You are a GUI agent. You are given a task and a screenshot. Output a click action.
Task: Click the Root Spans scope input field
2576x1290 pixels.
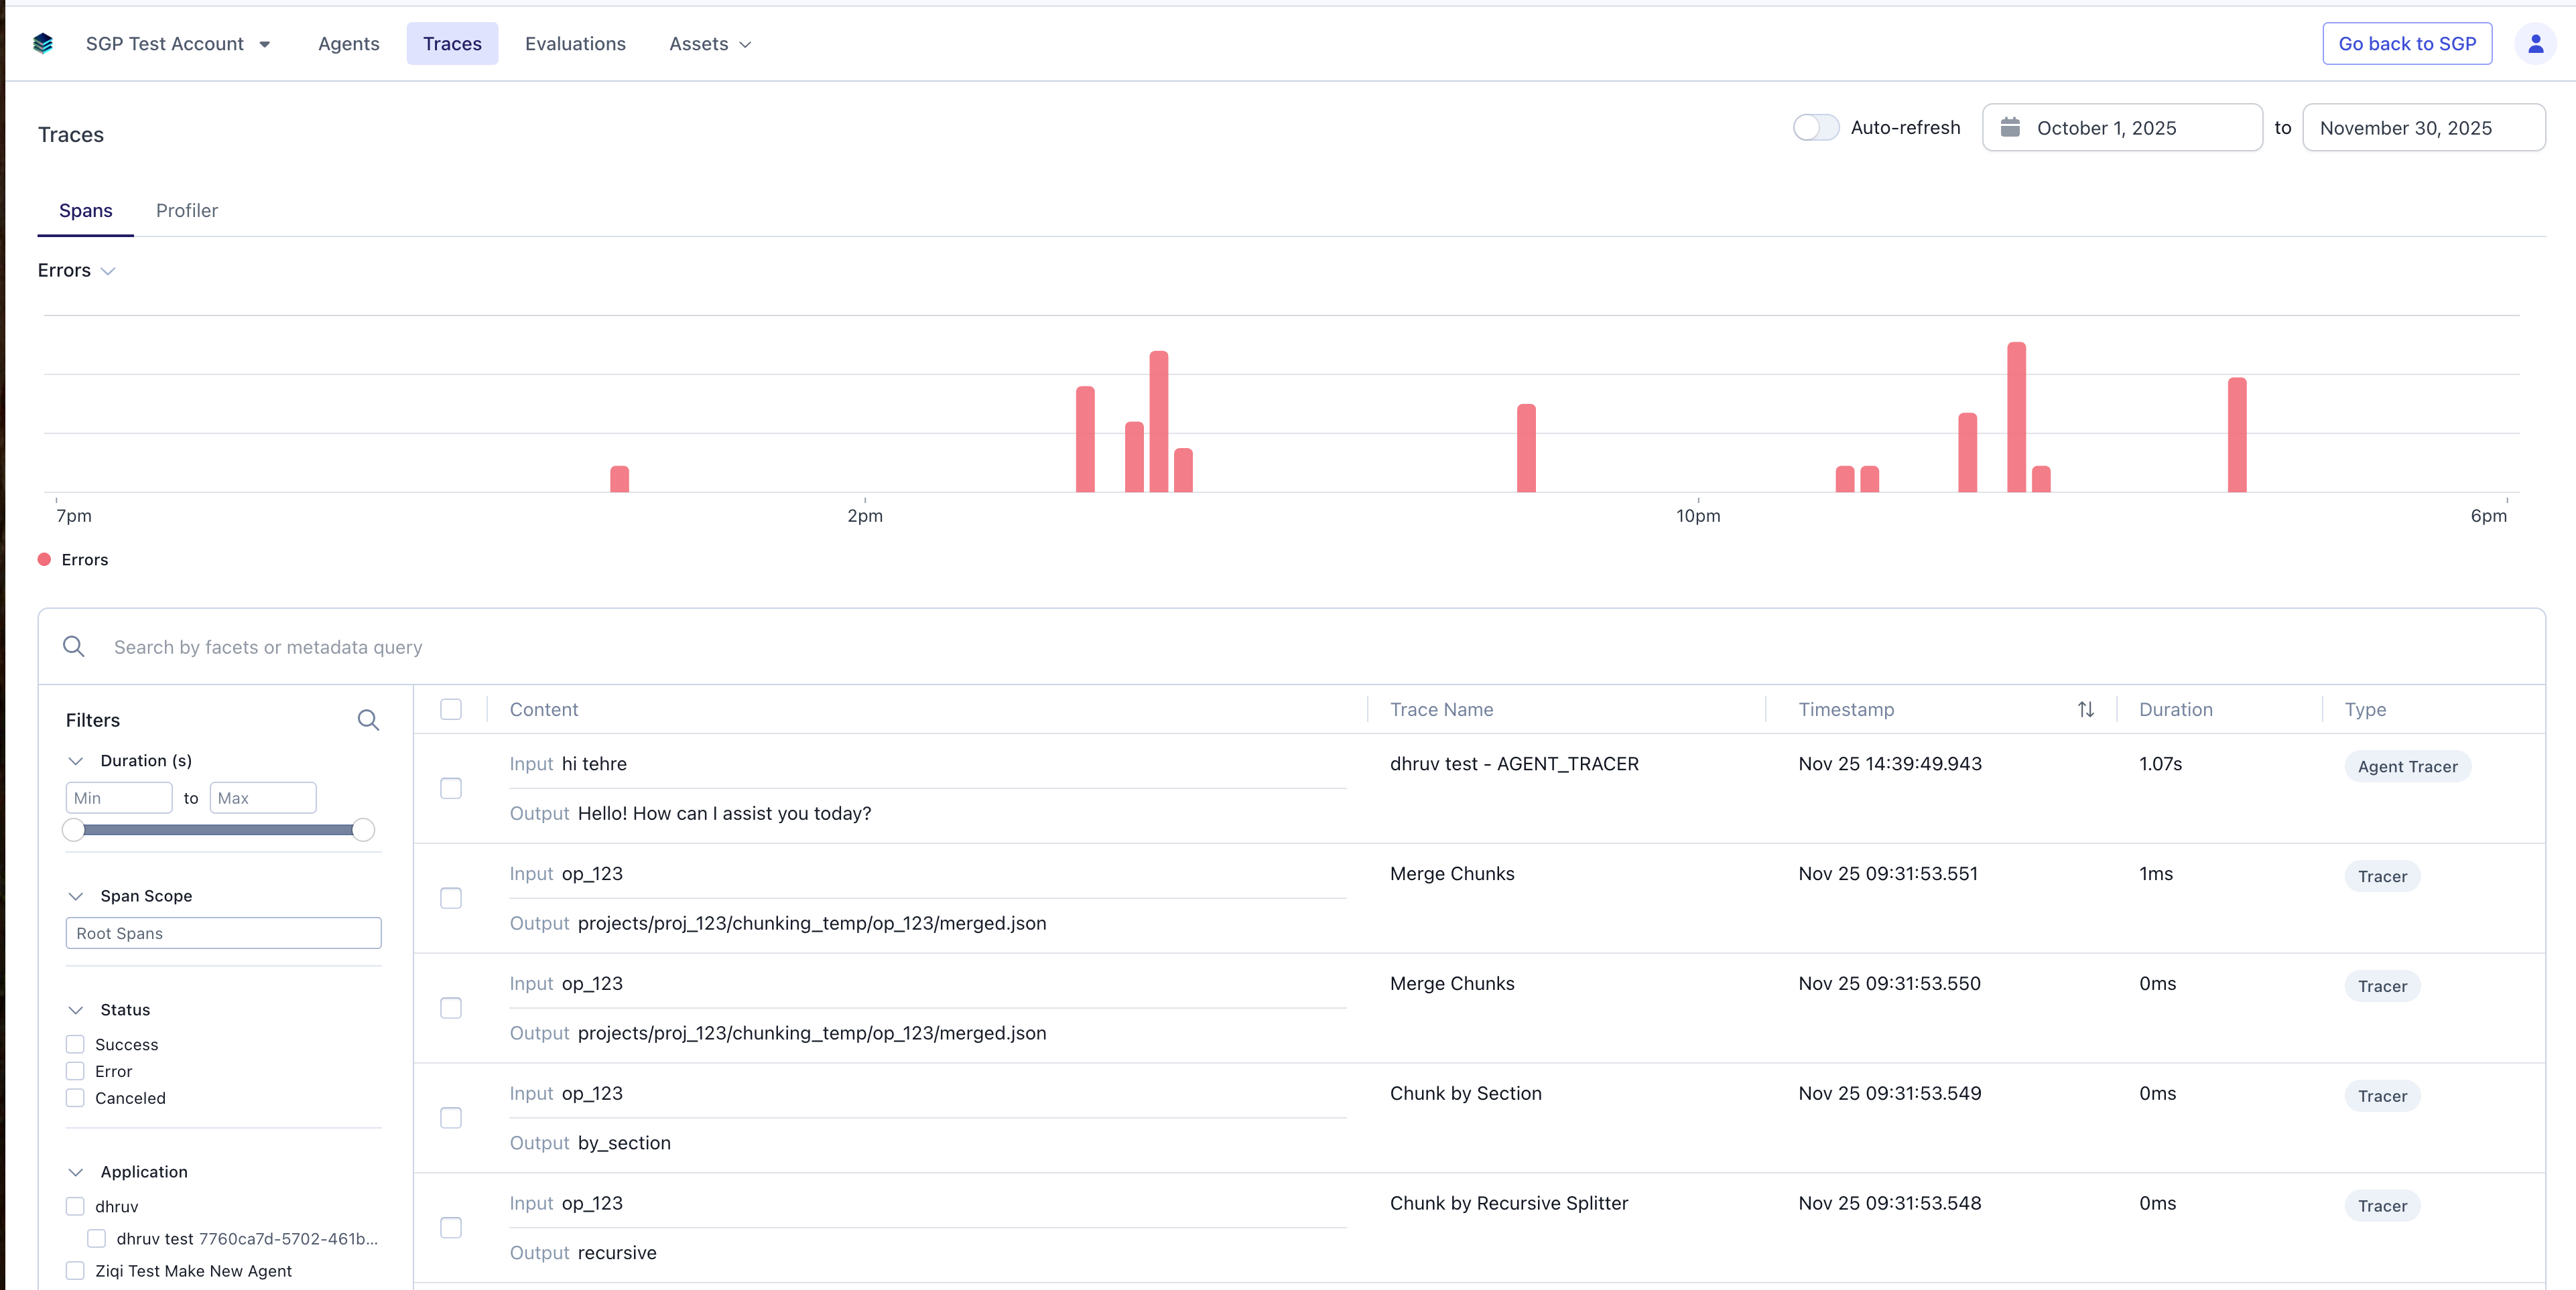pyautogui.click(x=223, y=933)
